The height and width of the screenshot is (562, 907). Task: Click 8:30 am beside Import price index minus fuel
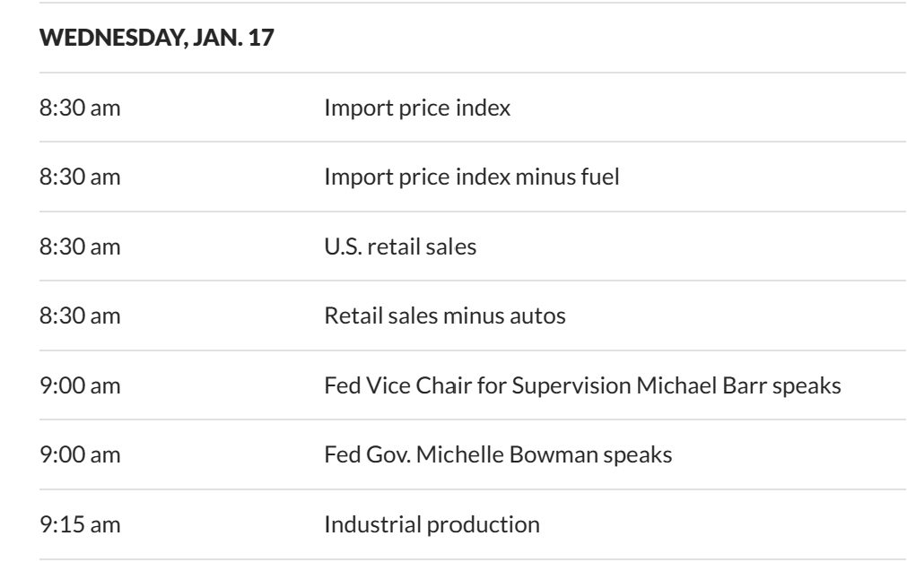click(82, 177)
